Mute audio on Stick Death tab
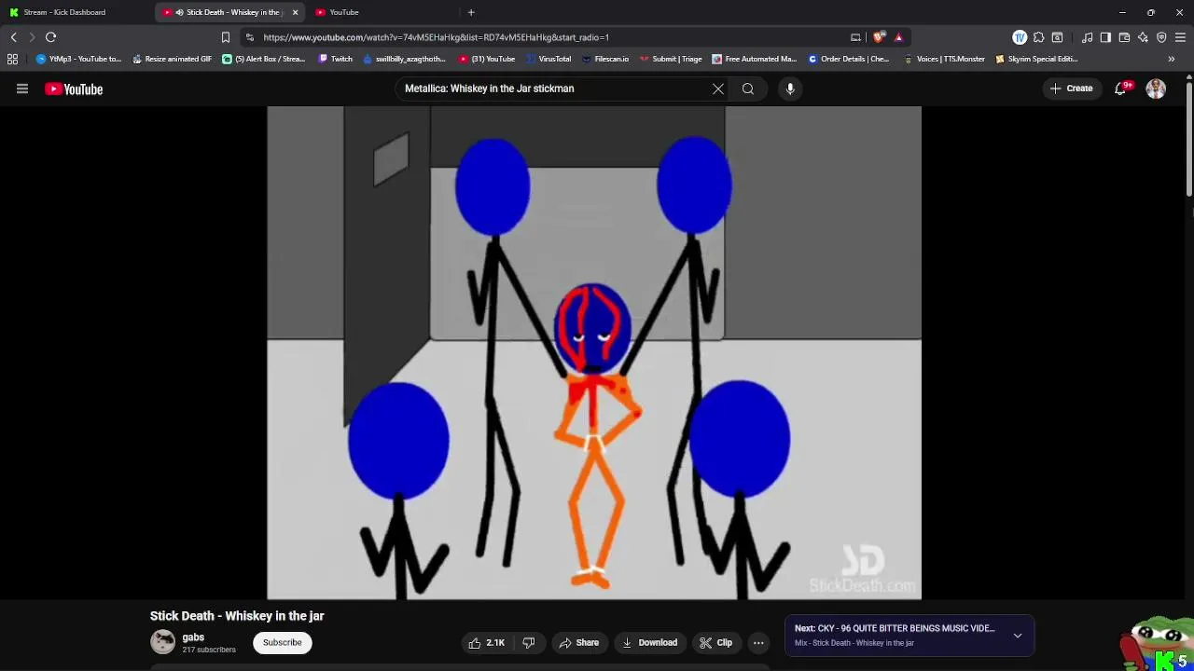1194x671 pixels. [x=179, y=12]
